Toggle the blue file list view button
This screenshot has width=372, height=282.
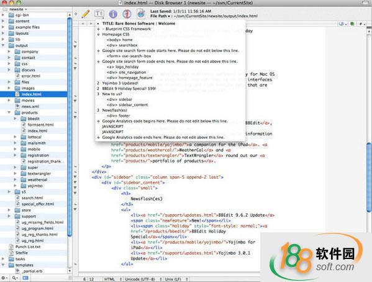coord(25,278)
